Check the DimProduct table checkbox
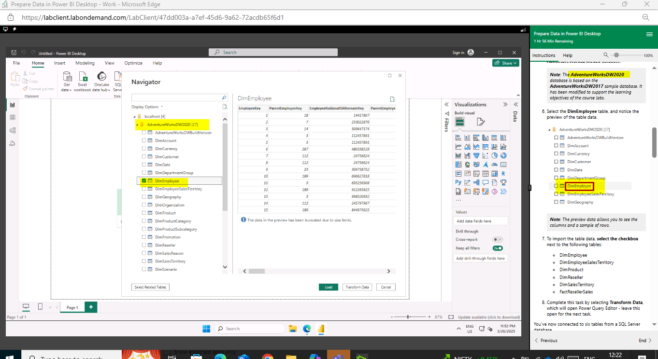658x359 pixels. [x=144, y=213]
